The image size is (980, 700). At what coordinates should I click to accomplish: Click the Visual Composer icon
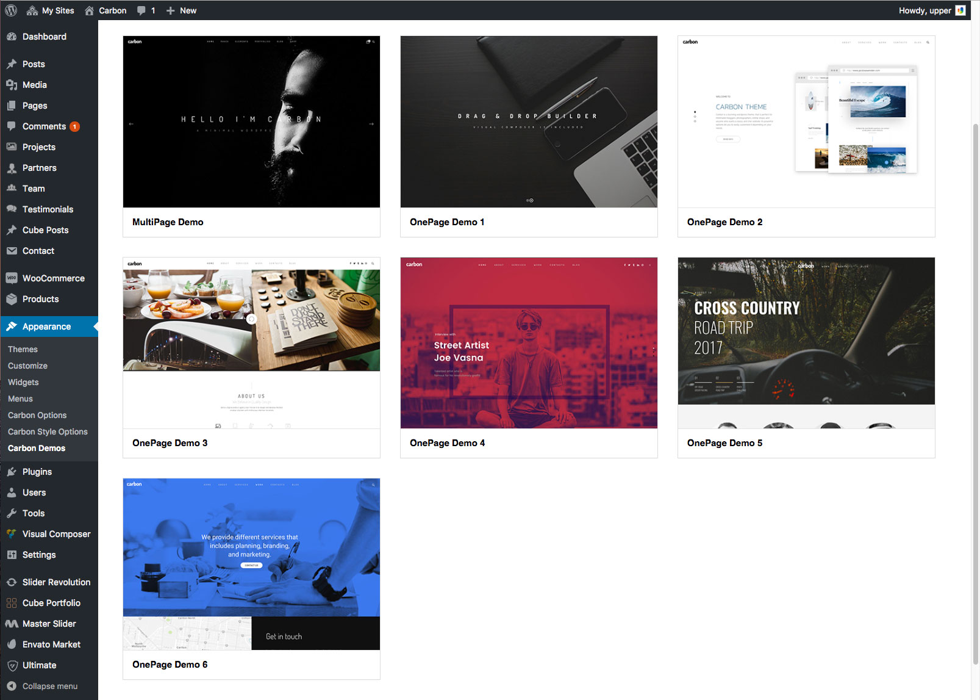point(12,534)
